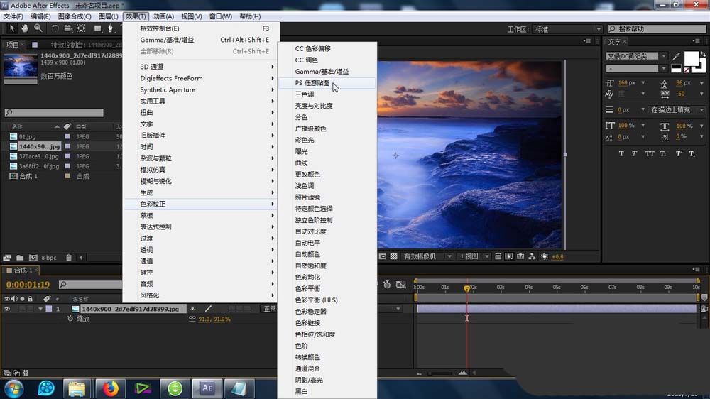Image resolution: width=710 pixels, height=399 pixels.
Task: Select the Hand tool in toolbar
Action: (25, 28)
